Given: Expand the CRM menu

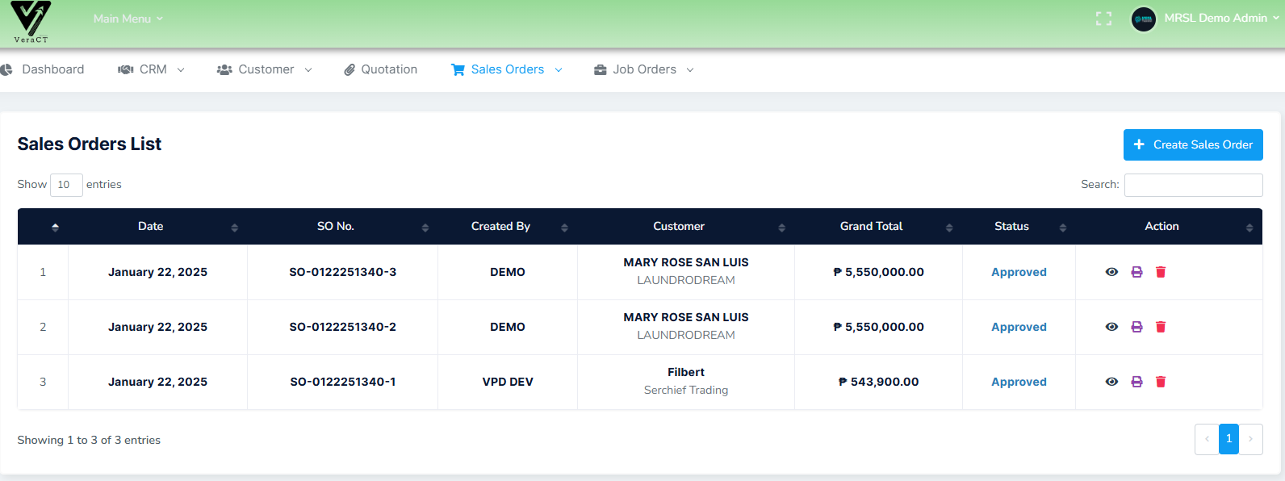Looking at the screenshot, I should (x=151, y=69).
